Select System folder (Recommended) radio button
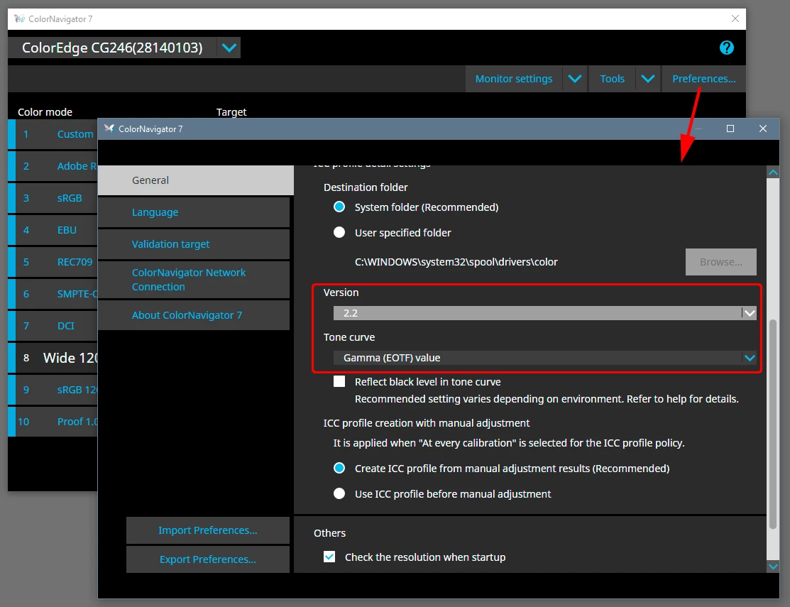Image resolution: width=790 pixels, height=607 pixels. click(x=339, y=207)
